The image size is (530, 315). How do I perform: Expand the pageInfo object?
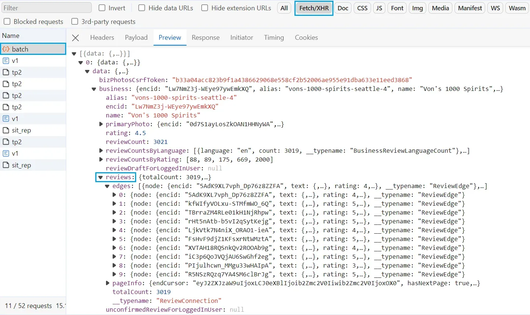coord(107,283)
